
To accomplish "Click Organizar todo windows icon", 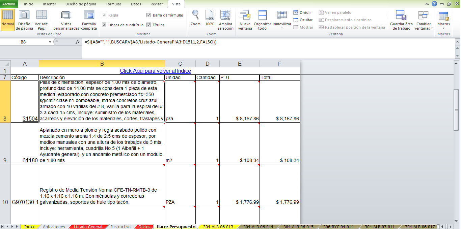I will [x=262, y=20].
